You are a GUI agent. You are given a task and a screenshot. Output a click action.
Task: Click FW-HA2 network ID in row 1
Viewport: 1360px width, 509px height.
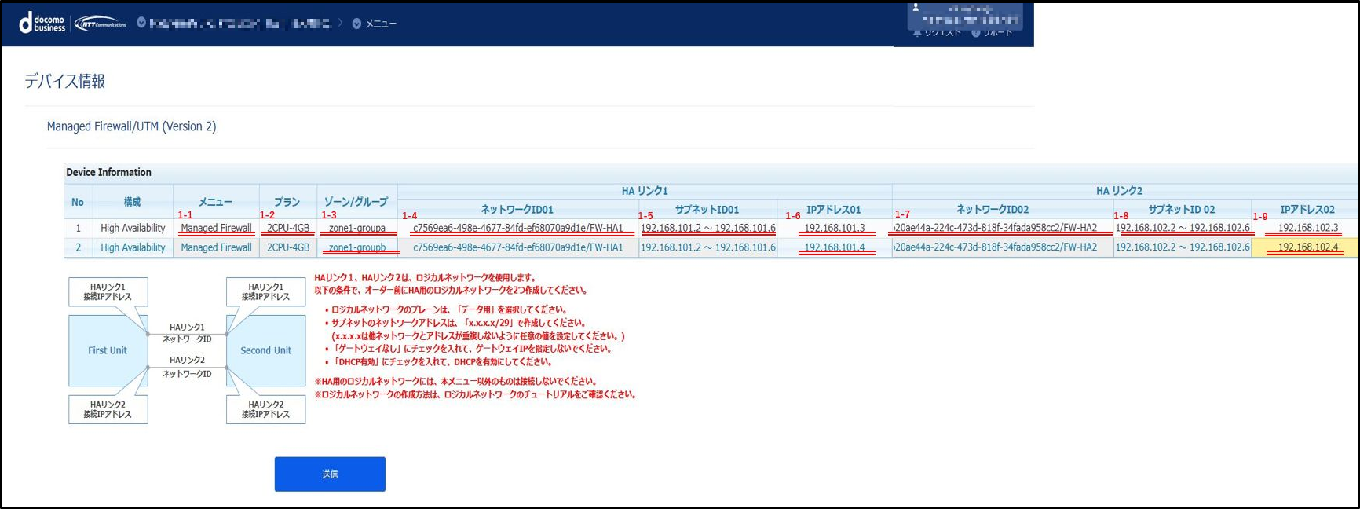click(x=995, y=228)
